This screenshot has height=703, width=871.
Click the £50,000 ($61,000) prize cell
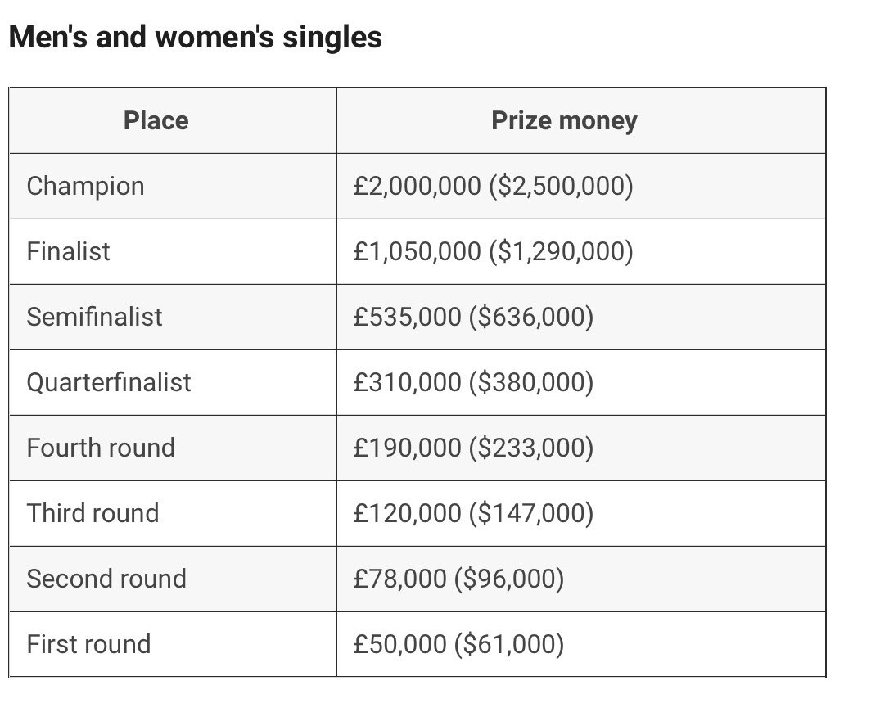[x=458, y=644]
